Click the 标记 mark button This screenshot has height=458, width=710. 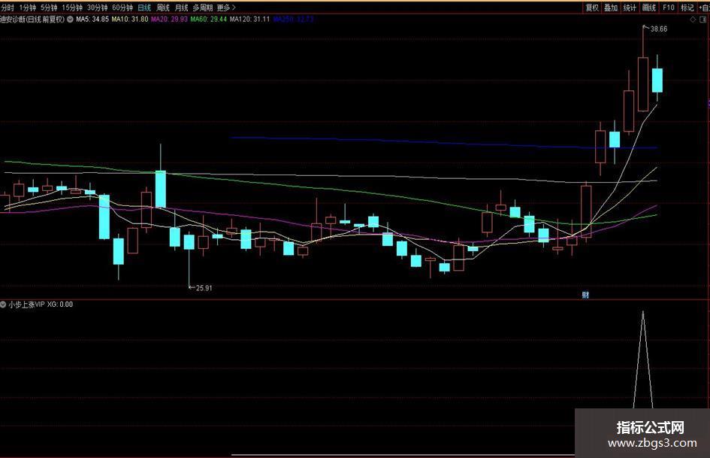coord(687,8)
